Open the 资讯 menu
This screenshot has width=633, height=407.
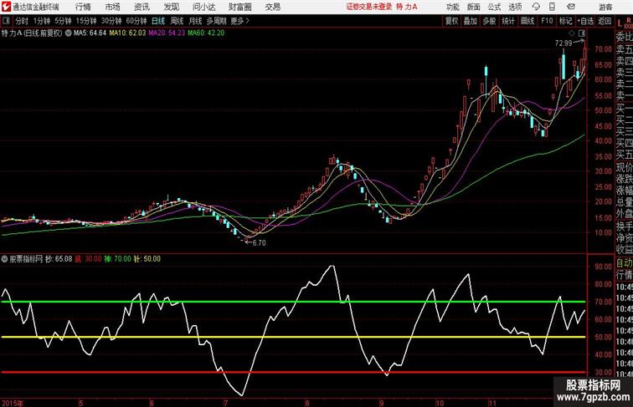(x=142, y=7)
